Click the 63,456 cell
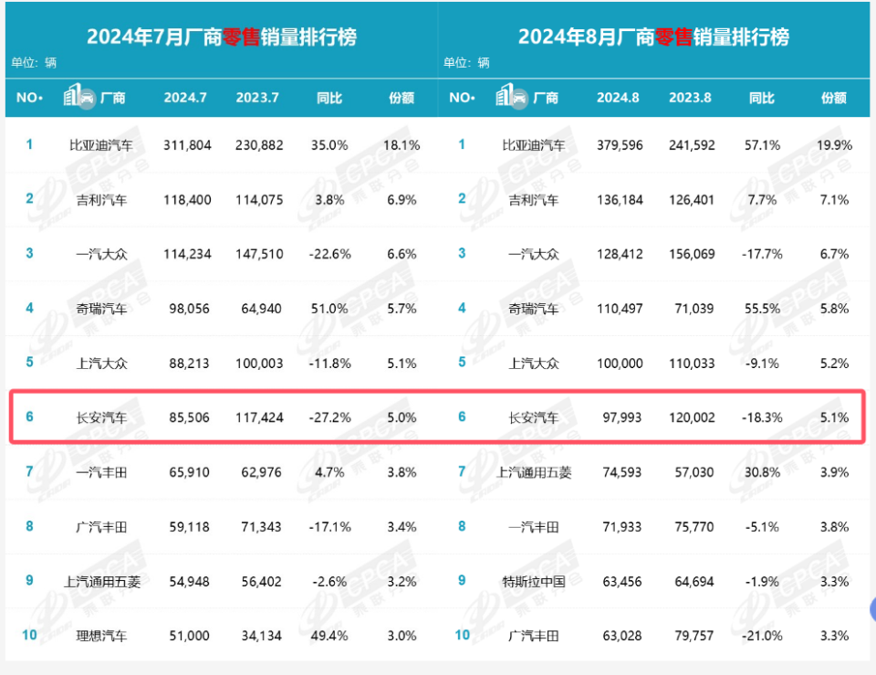Image resolution: width=876 pixels, height=675 pixels. 621,582
